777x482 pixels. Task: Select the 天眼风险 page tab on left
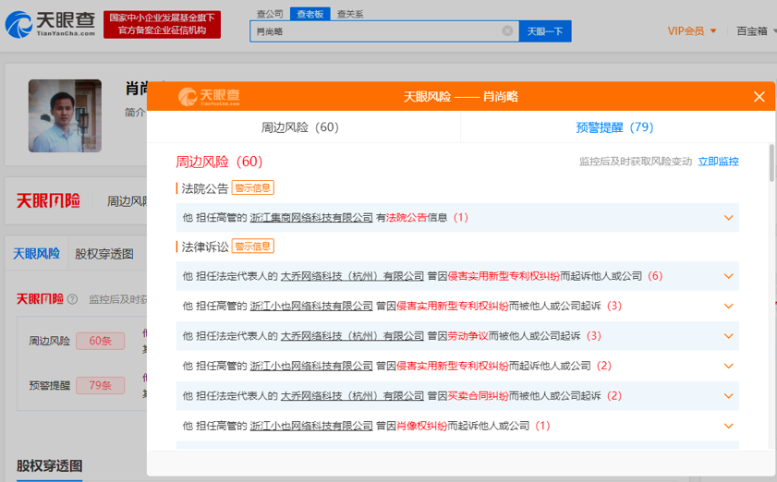36,254
